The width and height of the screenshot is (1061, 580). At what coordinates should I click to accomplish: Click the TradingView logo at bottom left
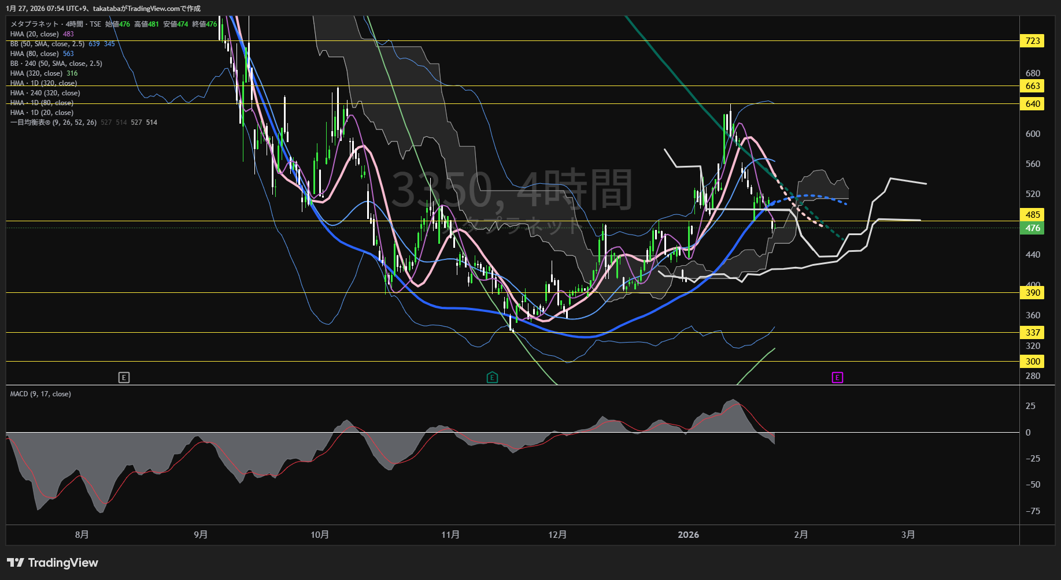point(53,563)
